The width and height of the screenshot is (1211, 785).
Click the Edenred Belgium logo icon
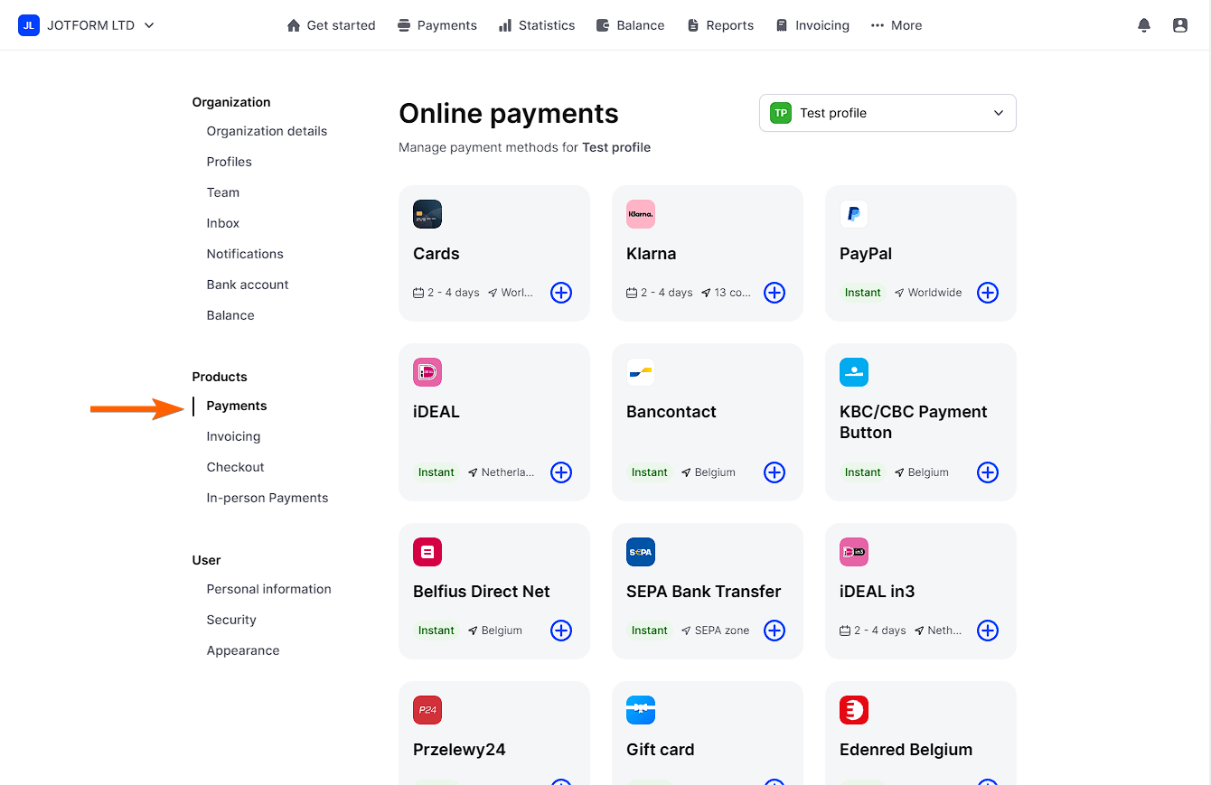tap(854, 710)
